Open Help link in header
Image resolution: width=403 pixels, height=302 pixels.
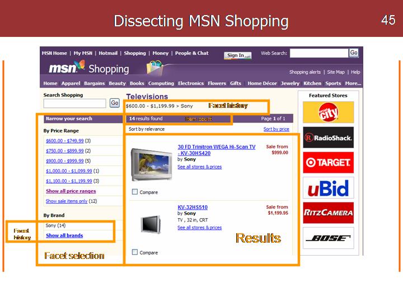coord(355,72)
